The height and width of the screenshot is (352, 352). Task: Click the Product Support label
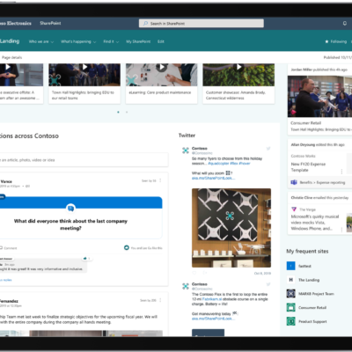[312, 321]
